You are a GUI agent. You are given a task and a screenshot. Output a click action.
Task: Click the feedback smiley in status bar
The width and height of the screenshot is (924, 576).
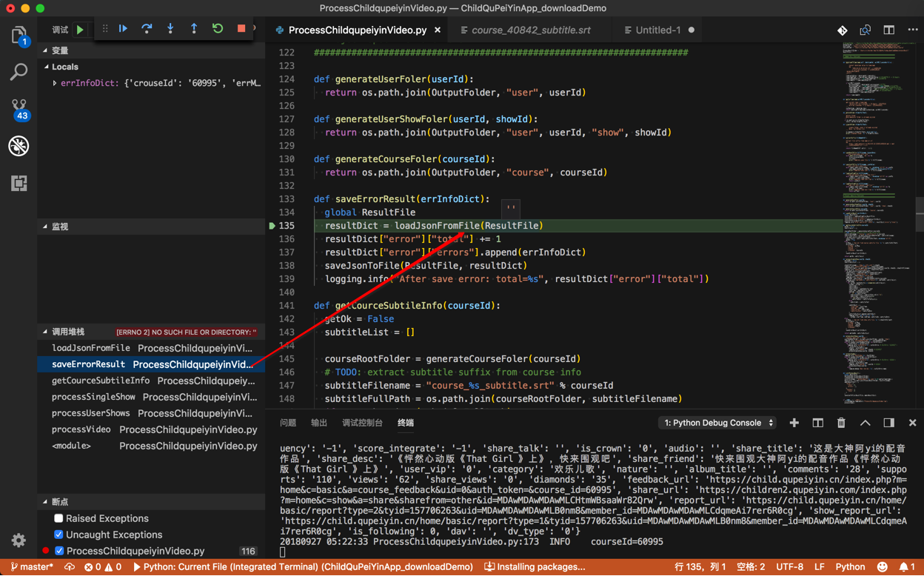[x=882, y=567]
